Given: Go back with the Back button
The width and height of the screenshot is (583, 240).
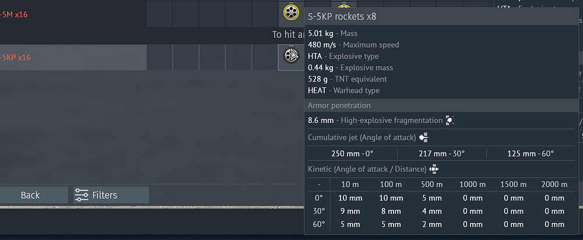Looking at the screenshot, I should coord(30,195).
